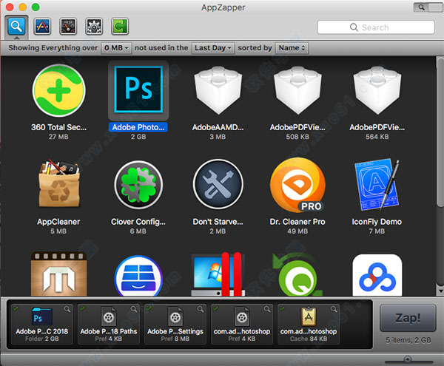Select the Adobe Photoshop app icon
444x366 pixels.
click(138, 90)
